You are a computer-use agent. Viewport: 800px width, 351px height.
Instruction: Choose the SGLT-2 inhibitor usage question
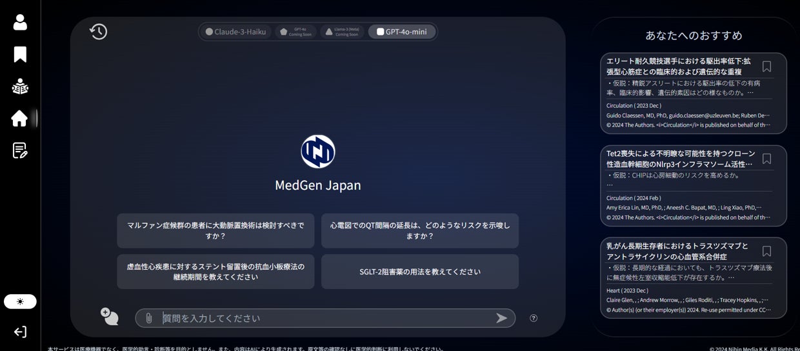click(420, 272)
